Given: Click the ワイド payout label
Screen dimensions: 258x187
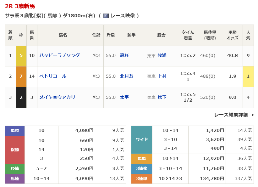Looking at the screenshot, I should pyautogui.click(x=141, y=139).
